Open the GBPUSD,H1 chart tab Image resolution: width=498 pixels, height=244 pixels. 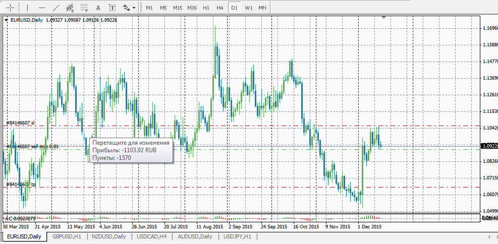pyautogui.click(x=67, y=236)
